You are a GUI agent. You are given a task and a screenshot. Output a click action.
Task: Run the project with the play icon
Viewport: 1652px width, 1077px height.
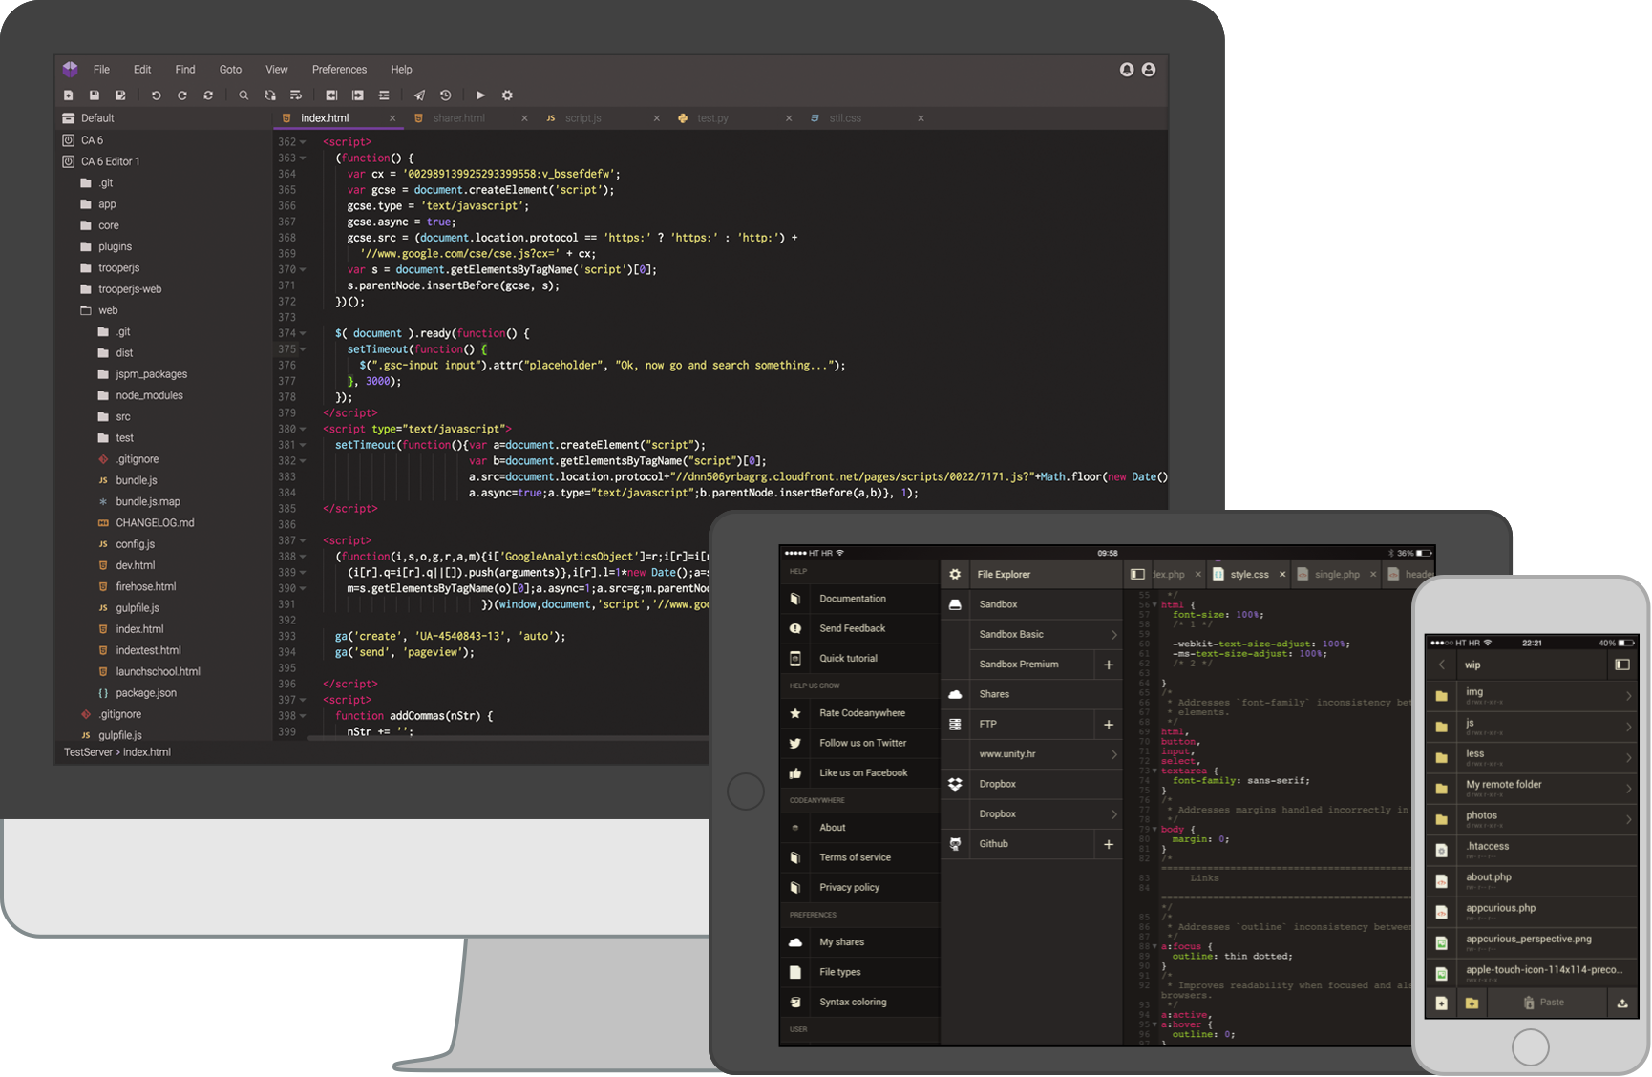pos(480,95)
